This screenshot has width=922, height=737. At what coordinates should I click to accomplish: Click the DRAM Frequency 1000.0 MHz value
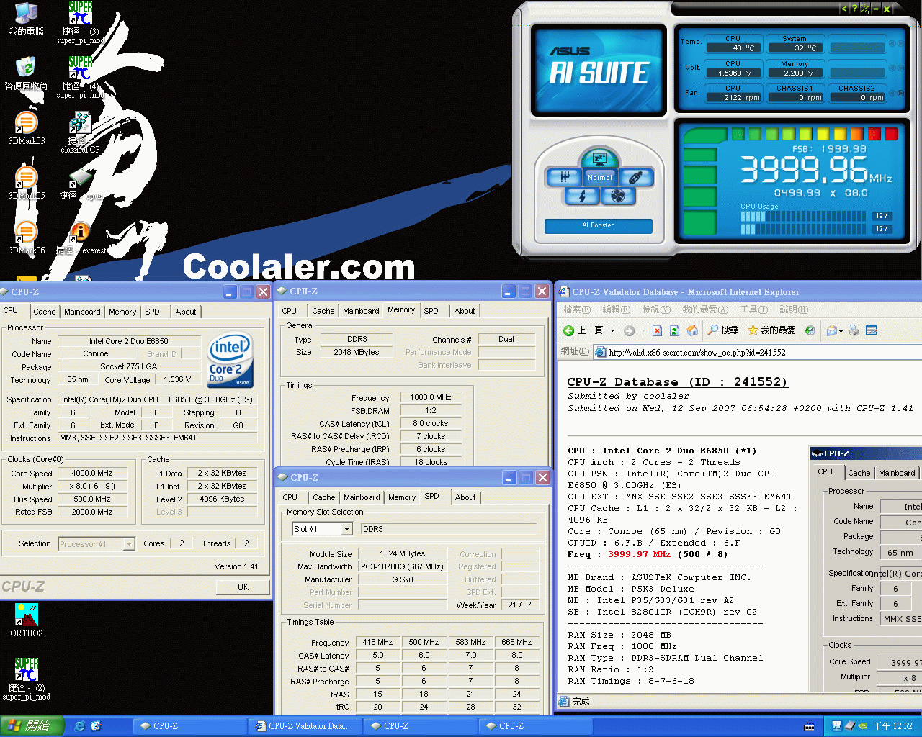(431, 397)
